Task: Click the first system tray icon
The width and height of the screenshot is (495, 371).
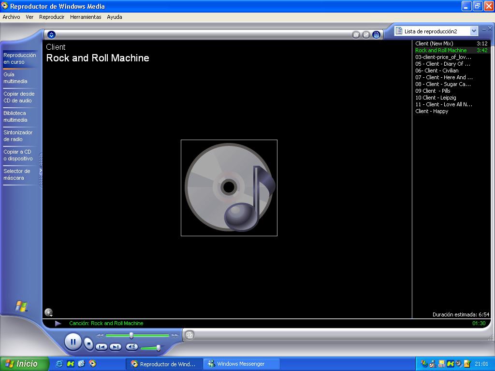Action: 424,364
